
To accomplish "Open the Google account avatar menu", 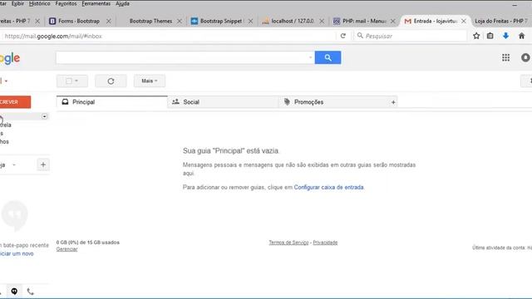I will (525, 57).
